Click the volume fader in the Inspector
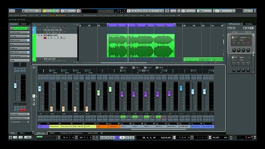 tap(15, 86)
